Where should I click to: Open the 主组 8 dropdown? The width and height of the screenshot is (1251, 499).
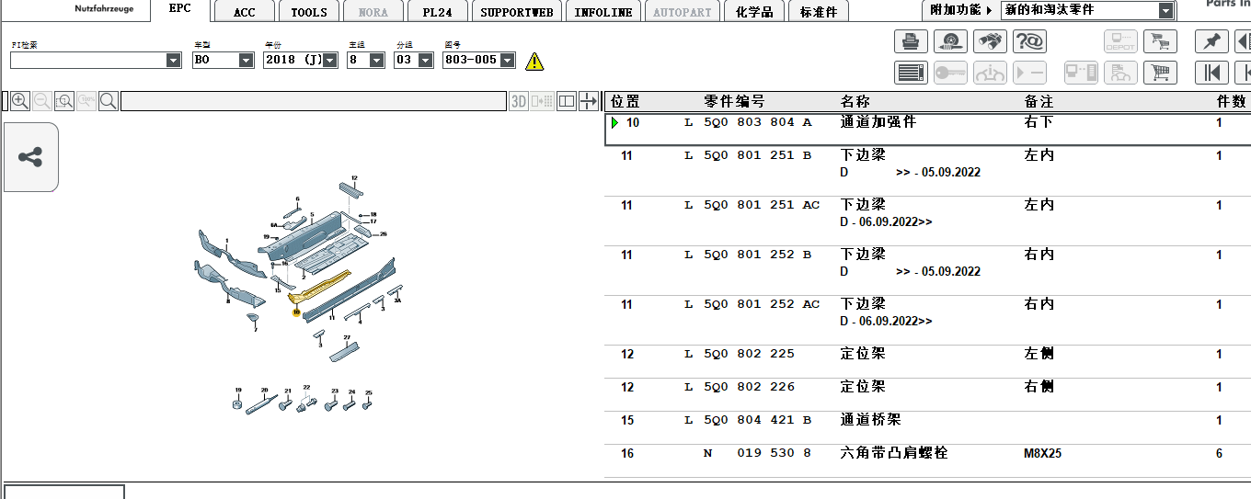(376, 61)
